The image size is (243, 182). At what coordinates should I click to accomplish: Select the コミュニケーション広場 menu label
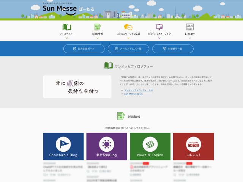coord(128,34)
